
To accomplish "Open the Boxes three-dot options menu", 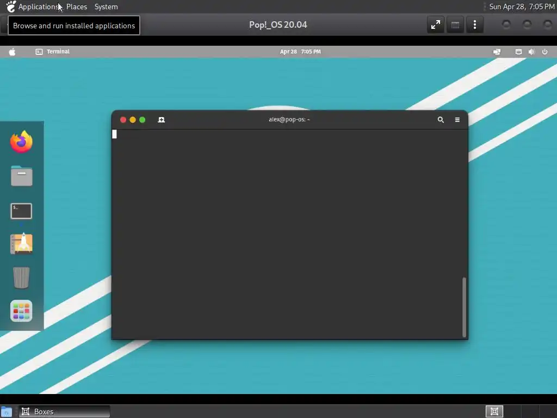I will (474, 24).
